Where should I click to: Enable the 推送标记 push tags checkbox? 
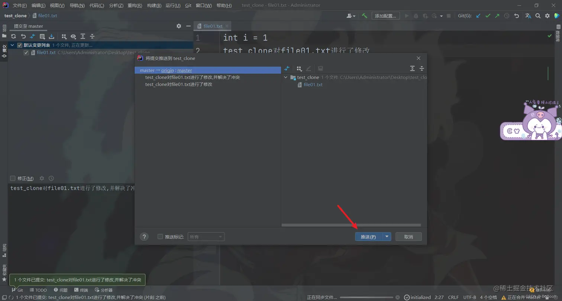click(x=160, y=237)
